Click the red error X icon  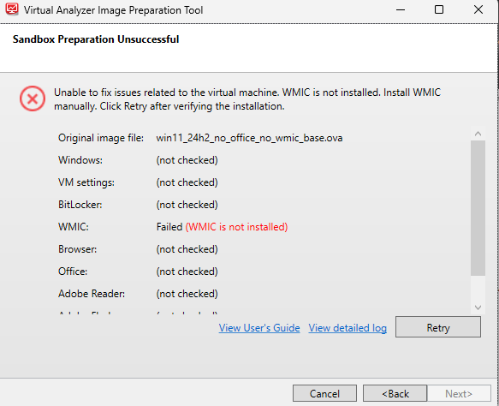[x=33, y=99]
